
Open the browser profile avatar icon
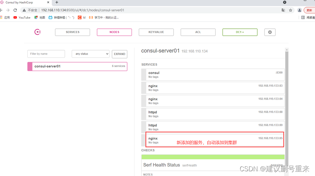(299, 10)
